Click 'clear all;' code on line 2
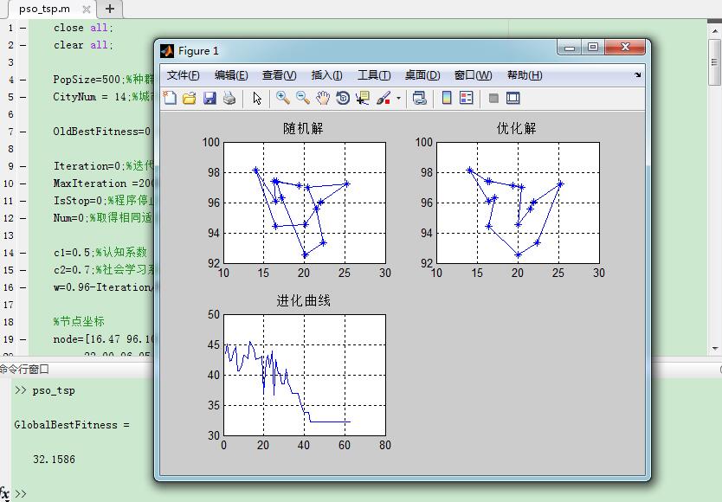The image size is (722, 502). pos(83,45)
